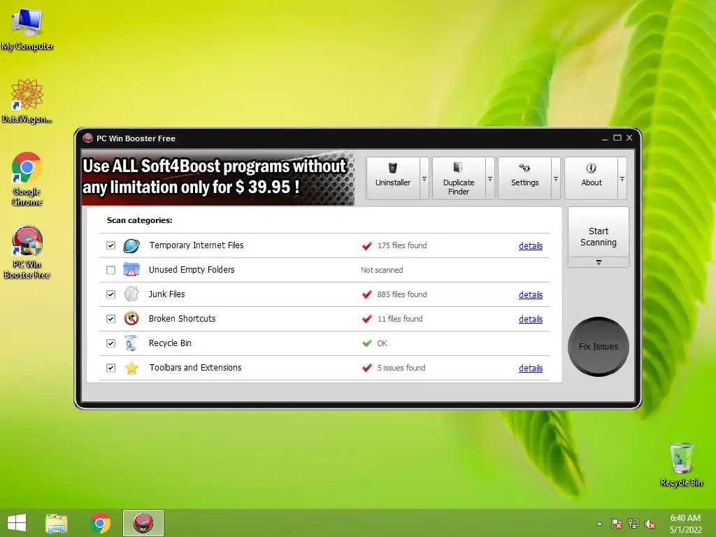
Task: Click the round Fix Issues button
Action: coord(599,347)
